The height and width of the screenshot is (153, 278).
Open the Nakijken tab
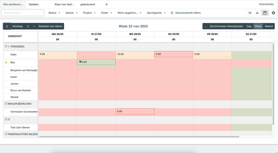(34, 4)
